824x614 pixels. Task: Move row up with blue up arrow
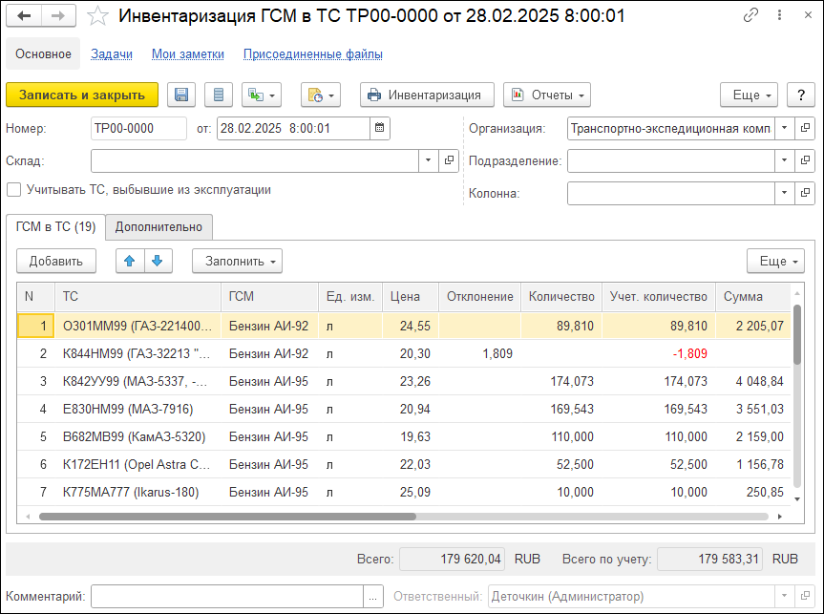[130, 261]
